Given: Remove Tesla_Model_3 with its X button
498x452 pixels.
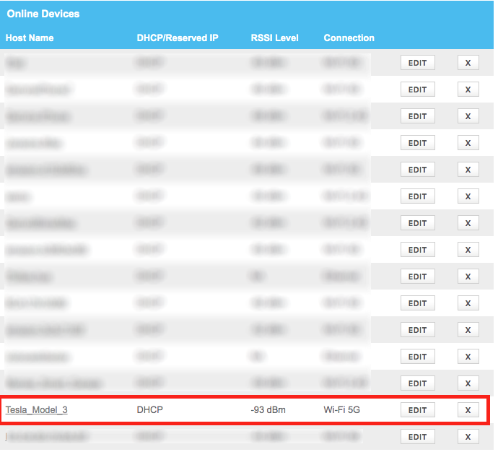Looking at the screenshot, I should pyautogui.click(x=468, y=410).
